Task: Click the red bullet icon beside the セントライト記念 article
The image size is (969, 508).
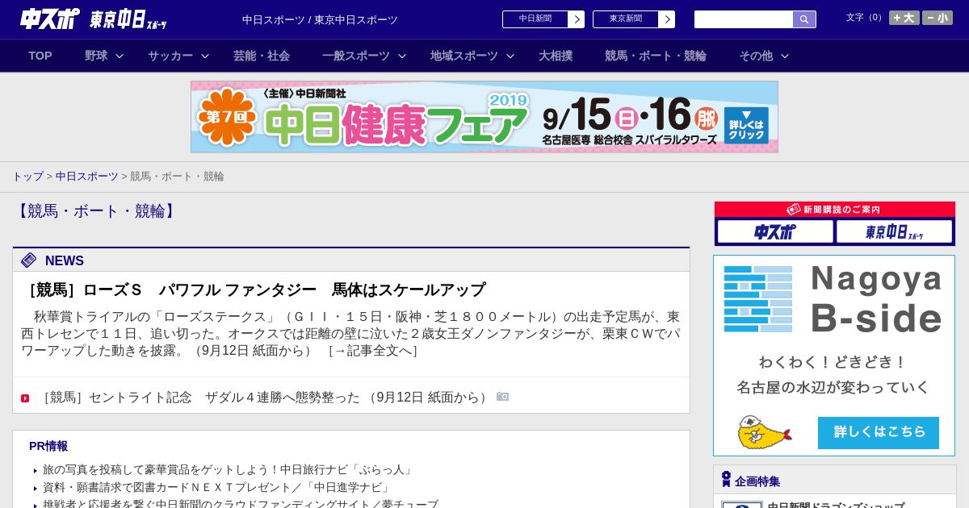Action: point(25,398)
